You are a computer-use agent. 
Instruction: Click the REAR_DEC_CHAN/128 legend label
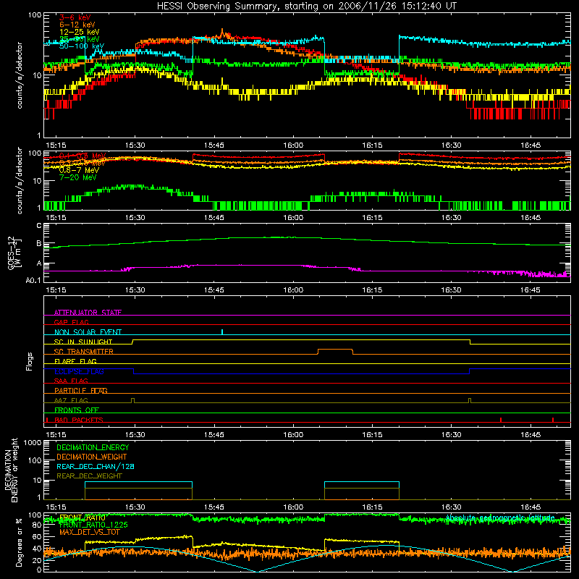[x=96, y=466]
